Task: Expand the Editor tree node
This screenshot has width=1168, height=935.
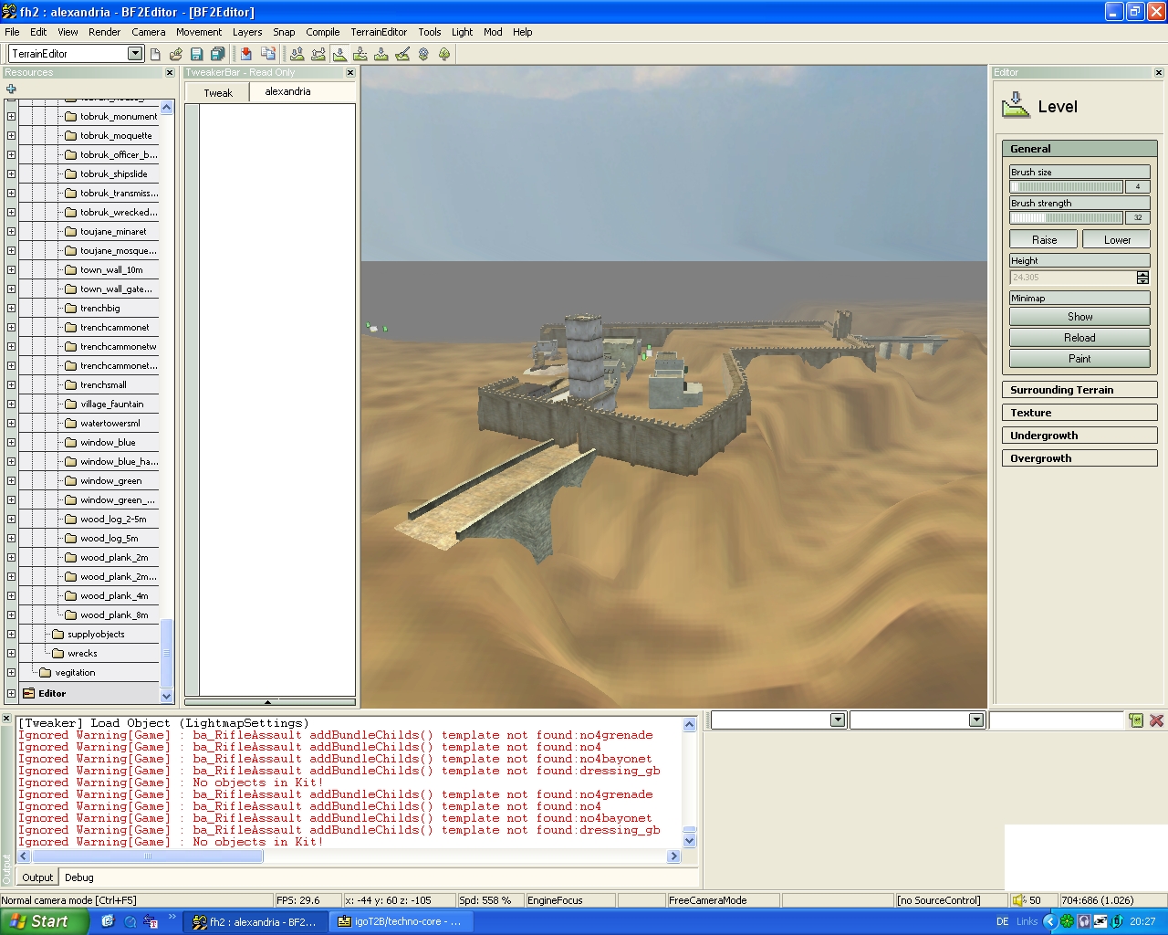Action: 11,693
